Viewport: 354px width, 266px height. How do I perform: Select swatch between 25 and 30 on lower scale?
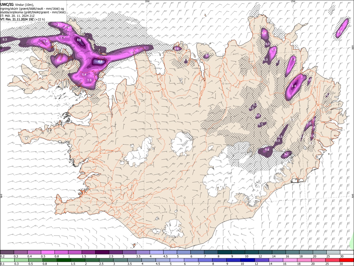(x=332, y=260)
